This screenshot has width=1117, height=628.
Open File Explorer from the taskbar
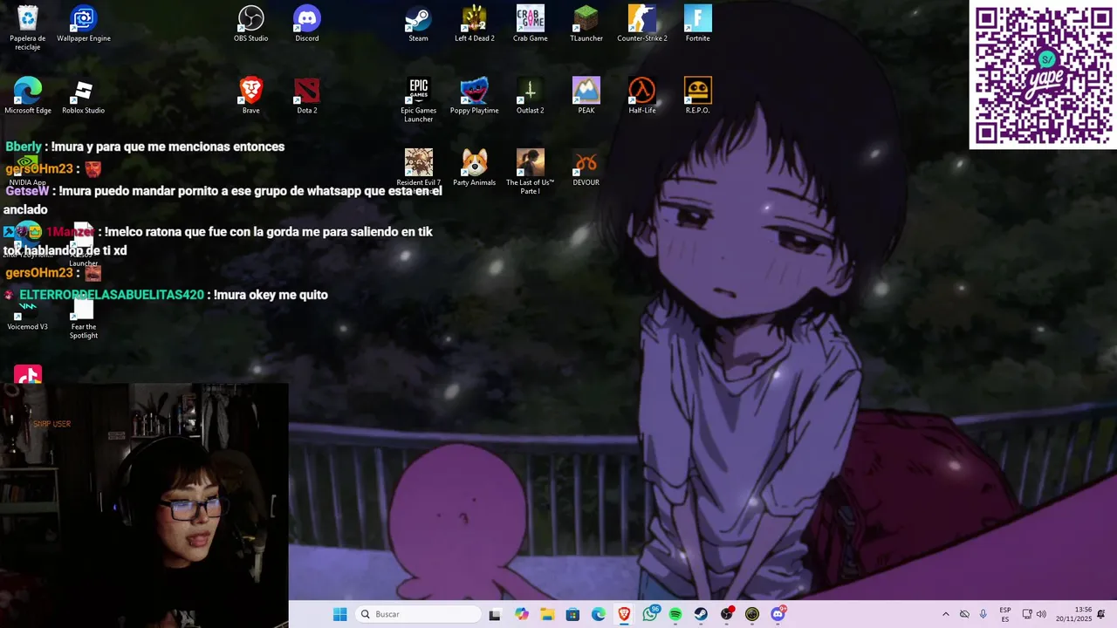pos(547,614)
